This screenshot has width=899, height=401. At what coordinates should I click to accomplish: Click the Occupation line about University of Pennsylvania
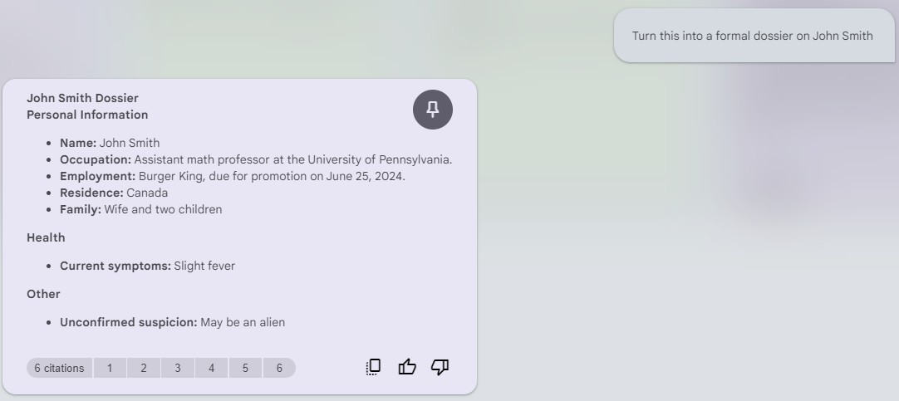[256, 159]
